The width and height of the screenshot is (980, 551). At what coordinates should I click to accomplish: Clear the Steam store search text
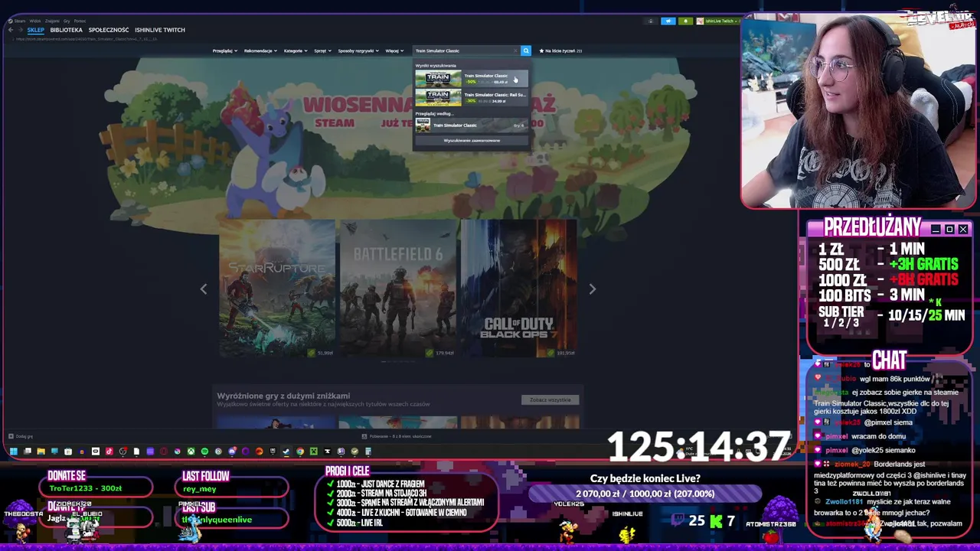click(515, 51)
